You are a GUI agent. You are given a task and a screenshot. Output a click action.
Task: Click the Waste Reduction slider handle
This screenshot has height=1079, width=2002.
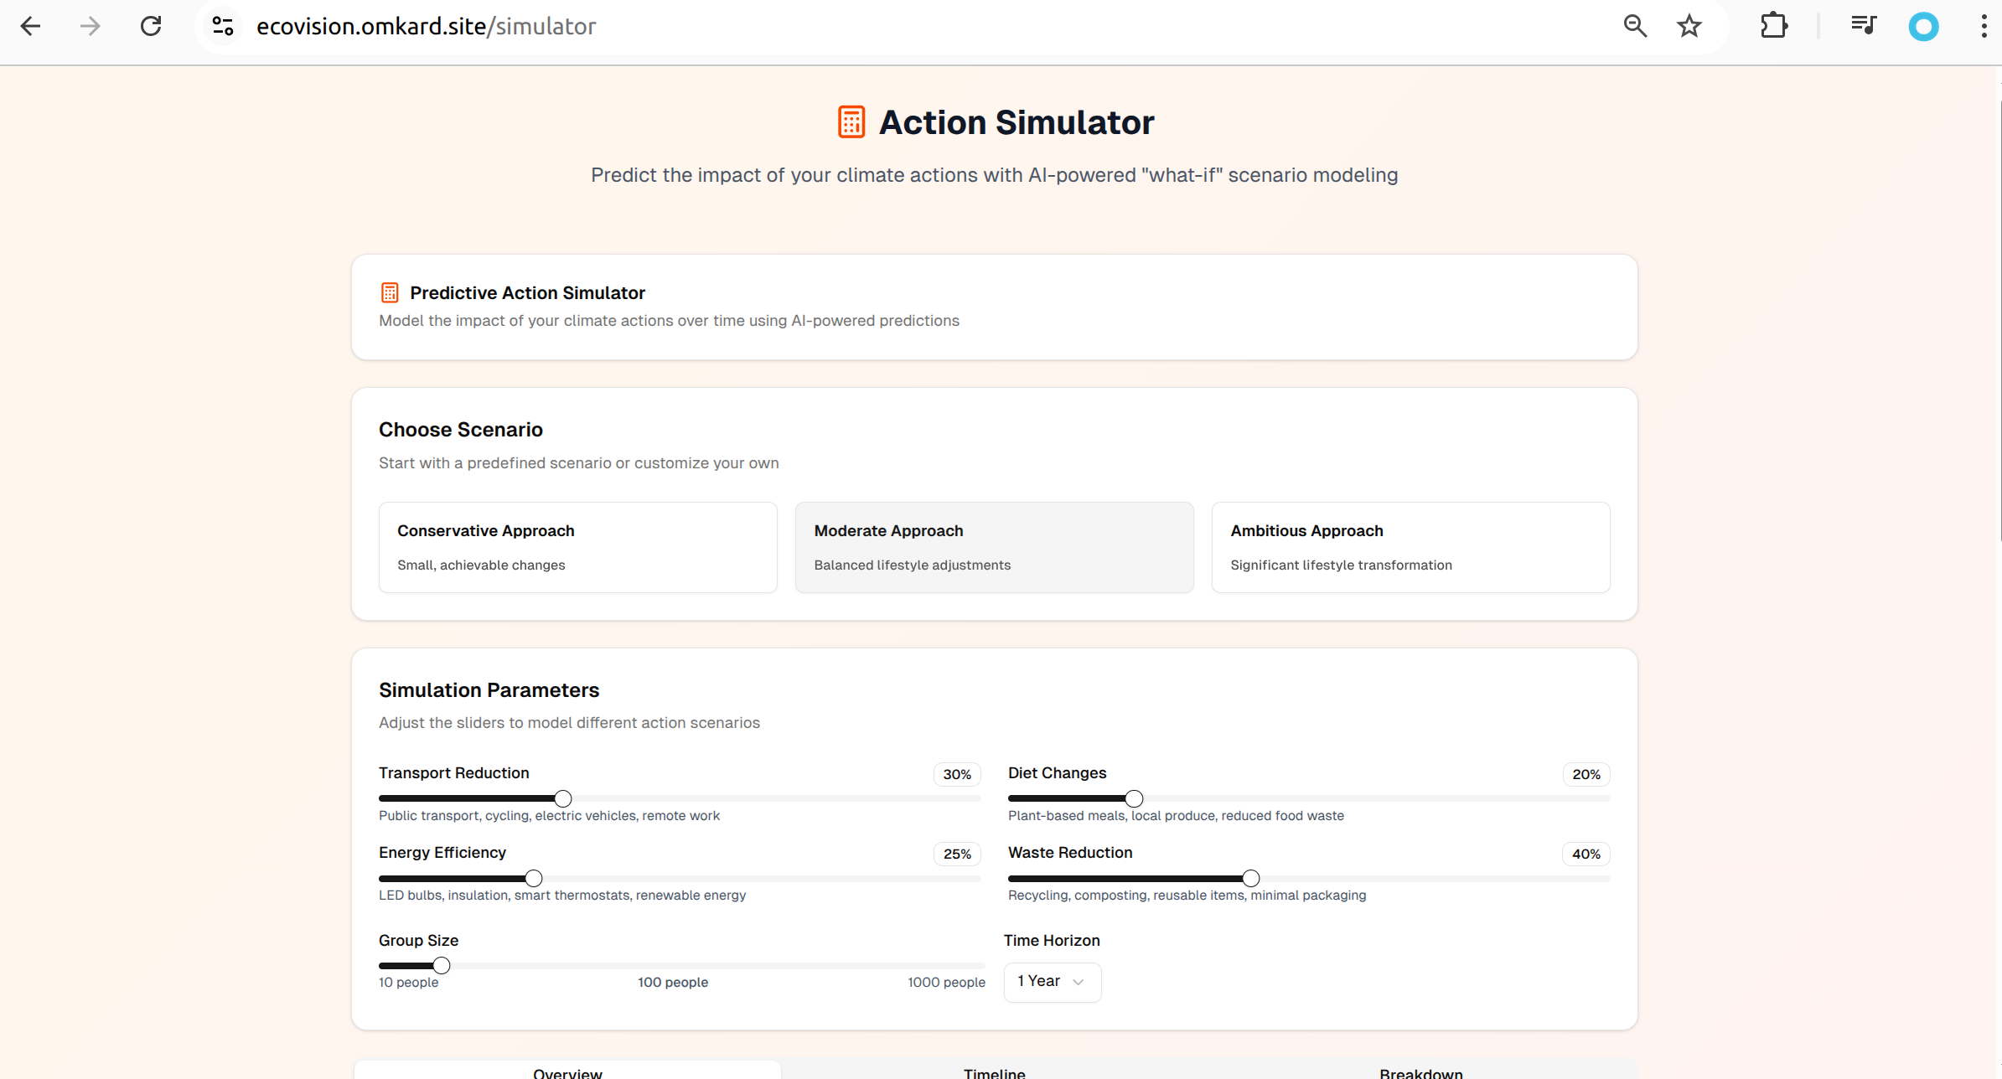pyautogui.click(x=1250, y=878)
